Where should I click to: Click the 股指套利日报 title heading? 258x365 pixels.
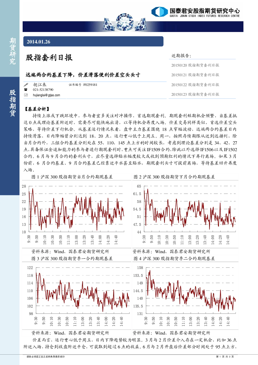click(x=49, y=57)
